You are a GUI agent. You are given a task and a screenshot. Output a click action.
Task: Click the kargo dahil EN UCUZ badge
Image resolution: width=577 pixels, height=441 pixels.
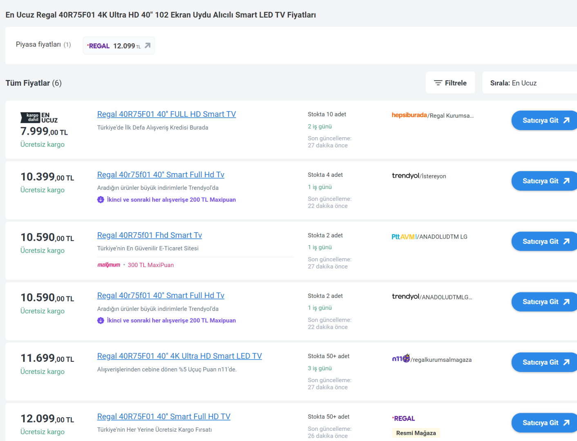[39, 118]
